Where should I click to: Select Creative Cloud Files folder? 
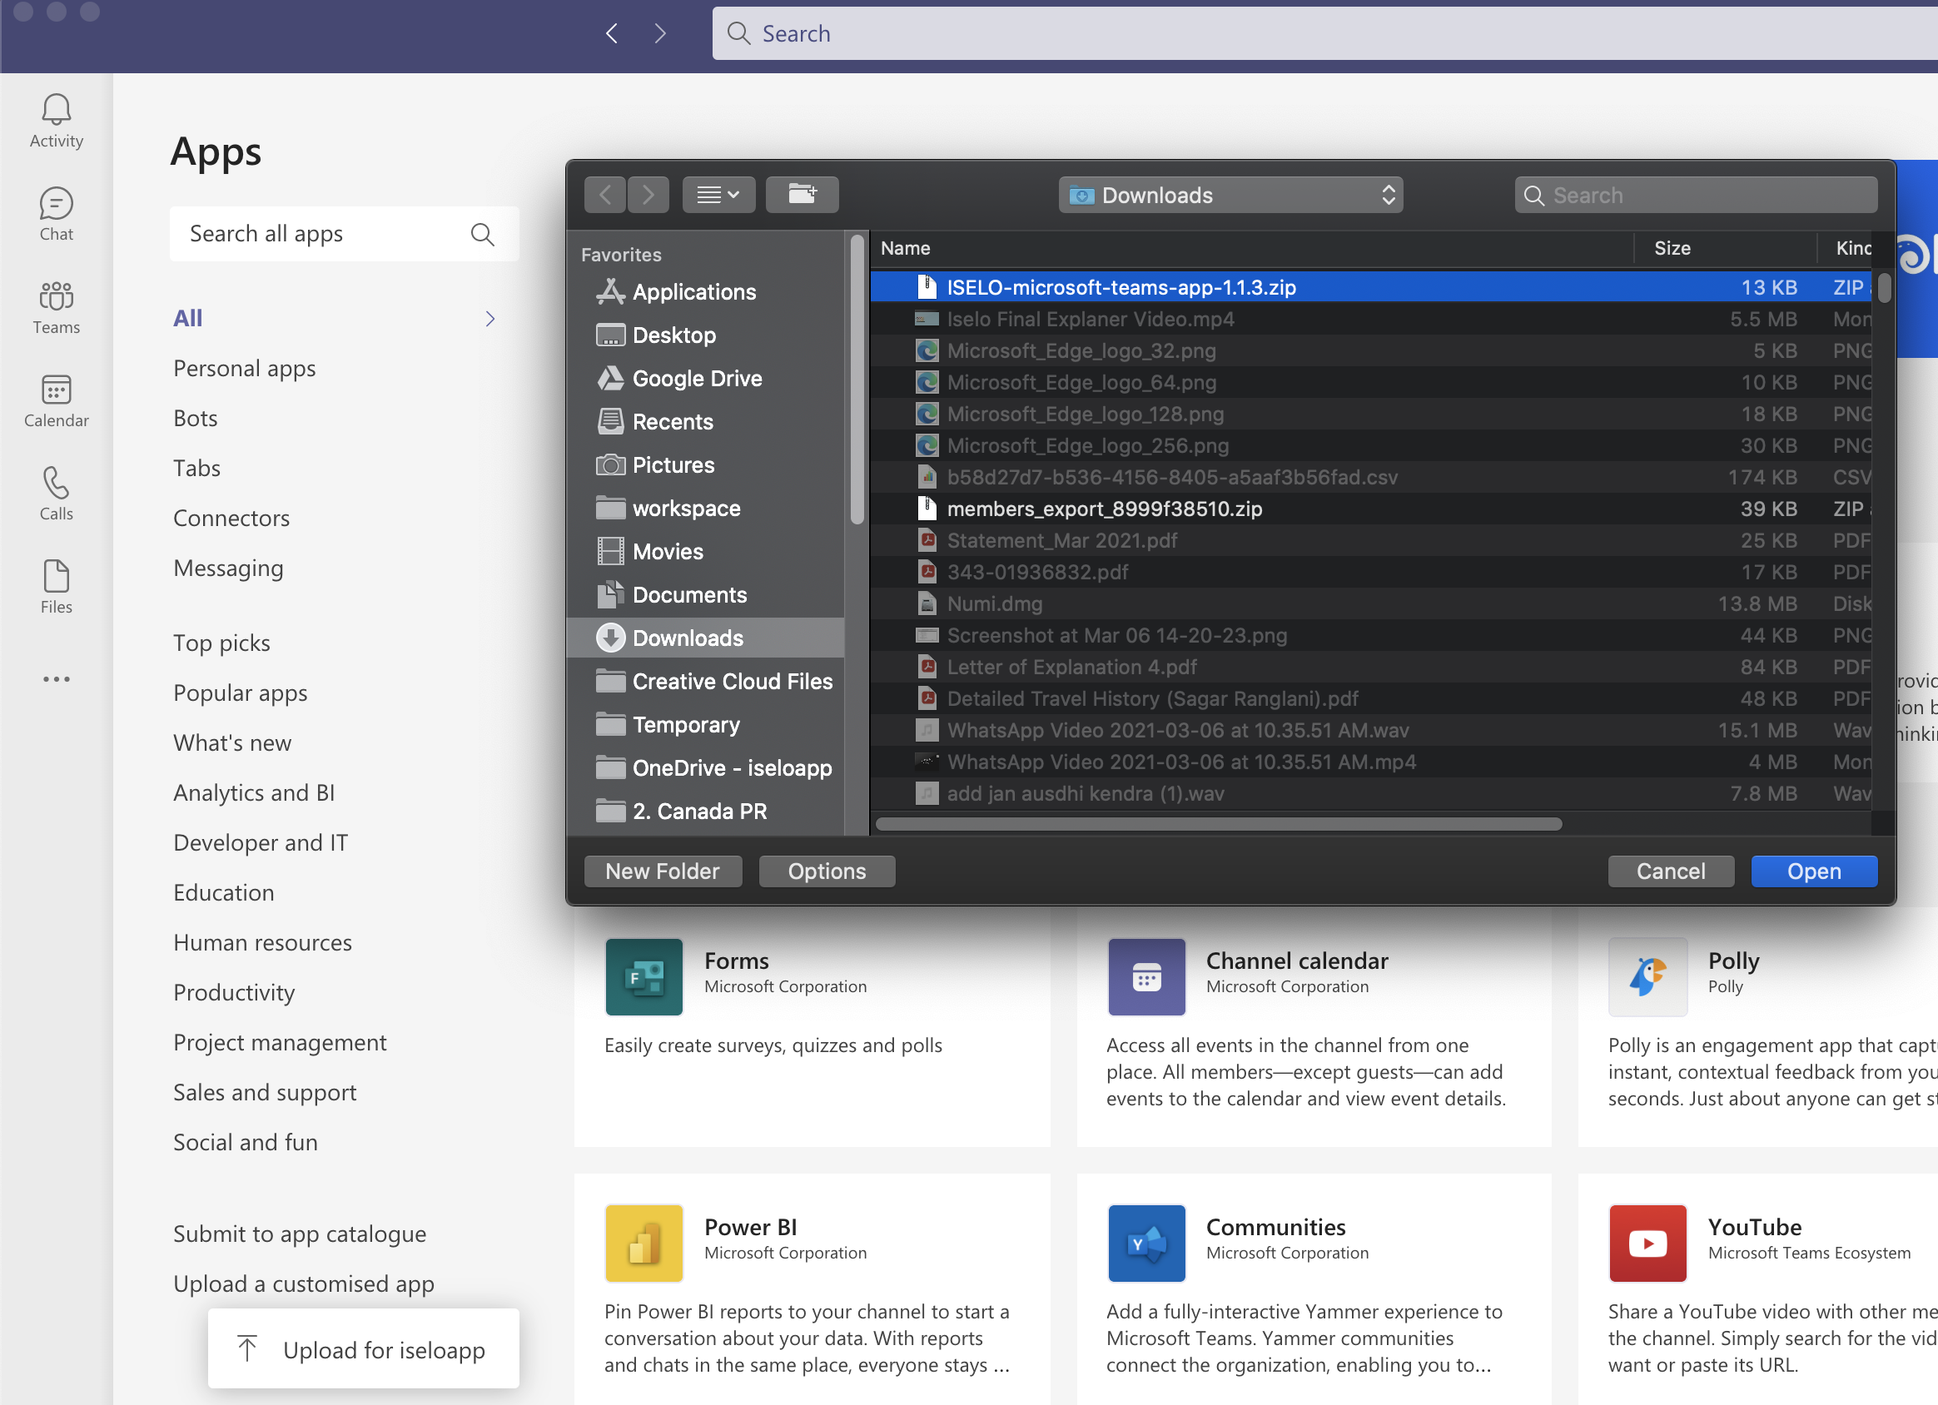(706, 681)
